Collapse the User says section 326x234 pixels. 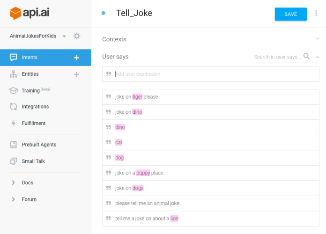[317, 57]
